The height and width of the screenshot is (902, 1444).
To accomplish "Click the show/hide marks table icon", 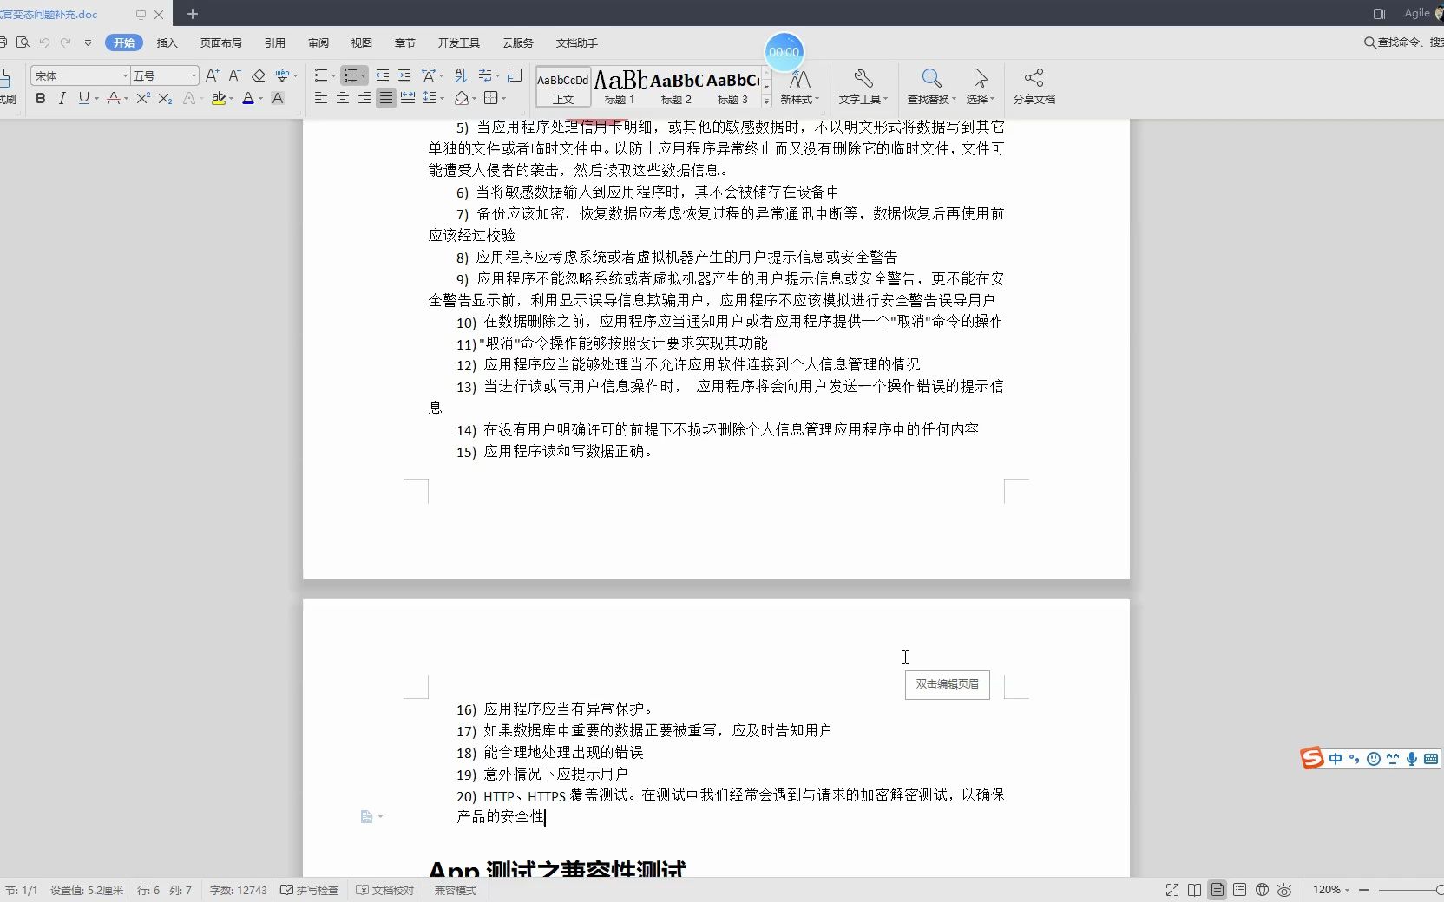I will click(x=515, y=76).
